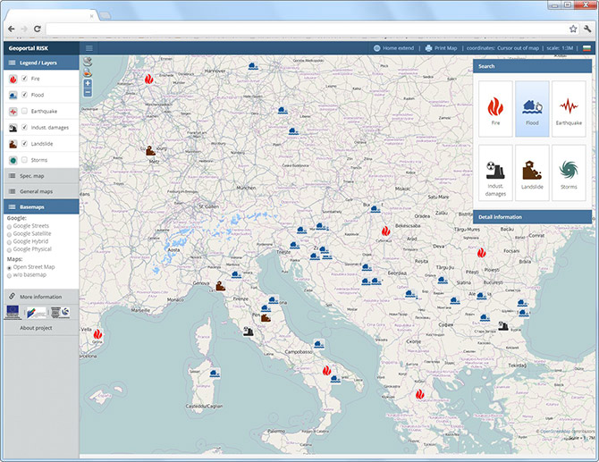Click the Flood legend icon
Screen dimensions: 599x462
click(x=13, y=95)
